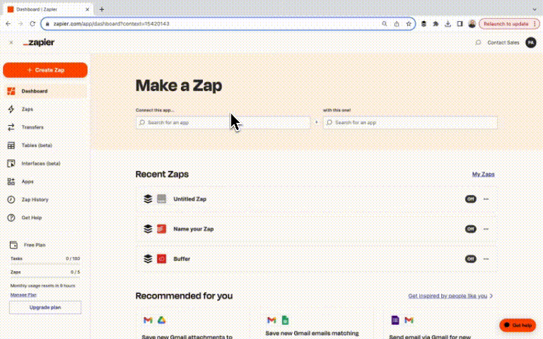Click the Manage Plan link
Image resolution: width=543 pixels, height=339 pixels.
tap(23, 295)
